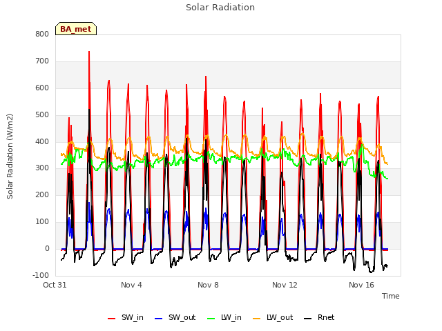Click the tallest red SW_in peak above 700
This screenshot has width=442, height=331.
[89, 52]
